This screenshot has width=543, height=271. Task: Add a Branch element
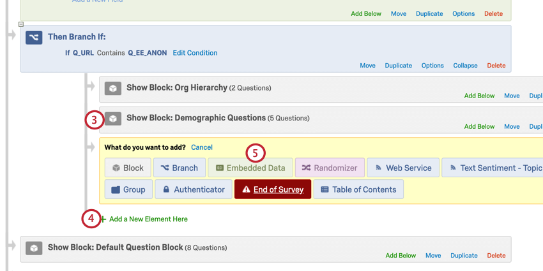pos(179,168)
